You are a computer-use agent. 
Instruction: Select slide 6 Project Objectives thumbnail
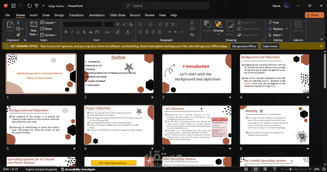click(119, 125)
